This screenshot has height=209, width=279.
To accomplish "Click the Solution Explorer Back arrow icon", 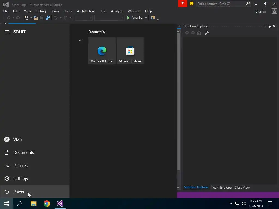I will pyautogui.click(x=187, y=33).
